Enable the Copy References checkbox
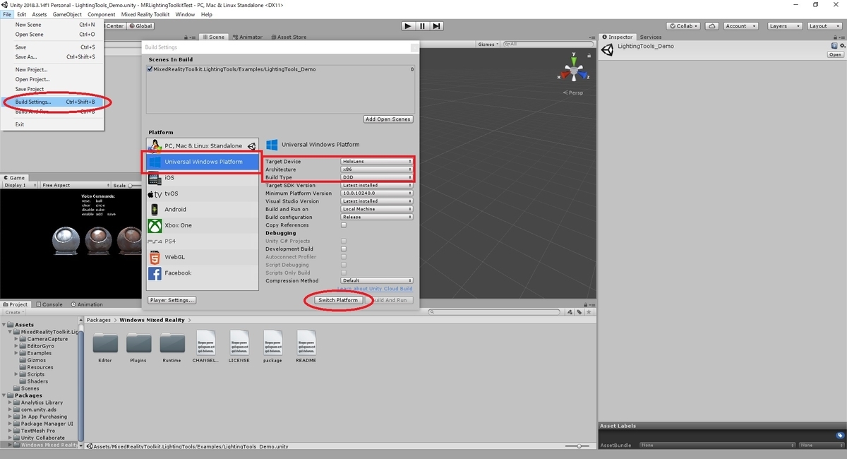 click(344, 225)
